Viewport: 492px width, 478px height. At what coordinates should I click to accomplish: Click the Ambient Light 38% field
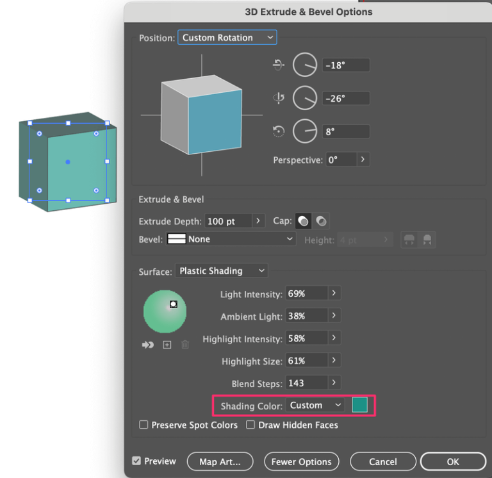[307, 316]
